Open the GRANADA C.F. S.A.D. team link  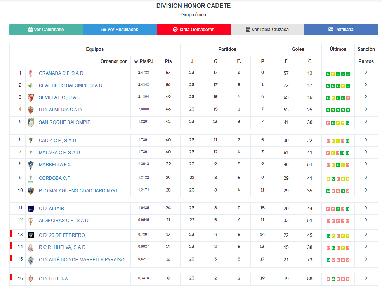[x=62, y=73]
